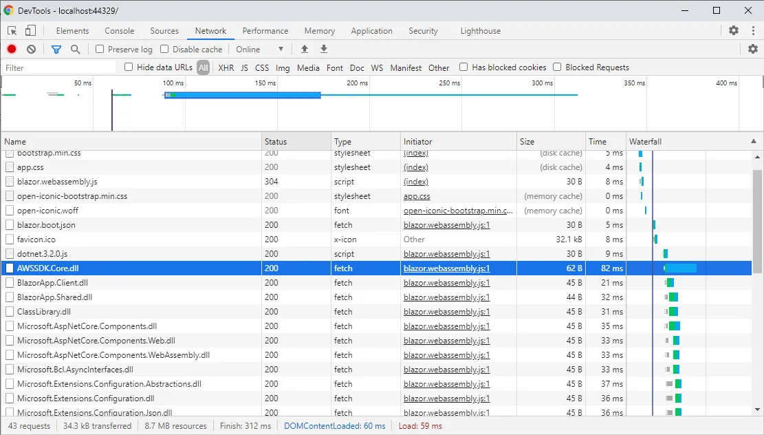Tick the Hide data URLs checkbox
Screen dimensions: 764x435
[x=129, y=67]
